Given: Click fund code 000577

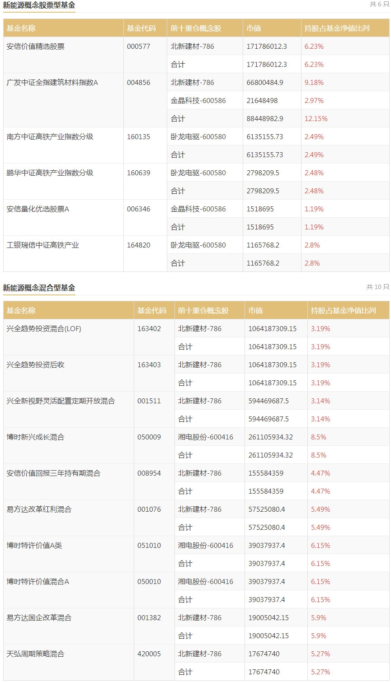Looking at the screenshot, I should click(138, 46).
